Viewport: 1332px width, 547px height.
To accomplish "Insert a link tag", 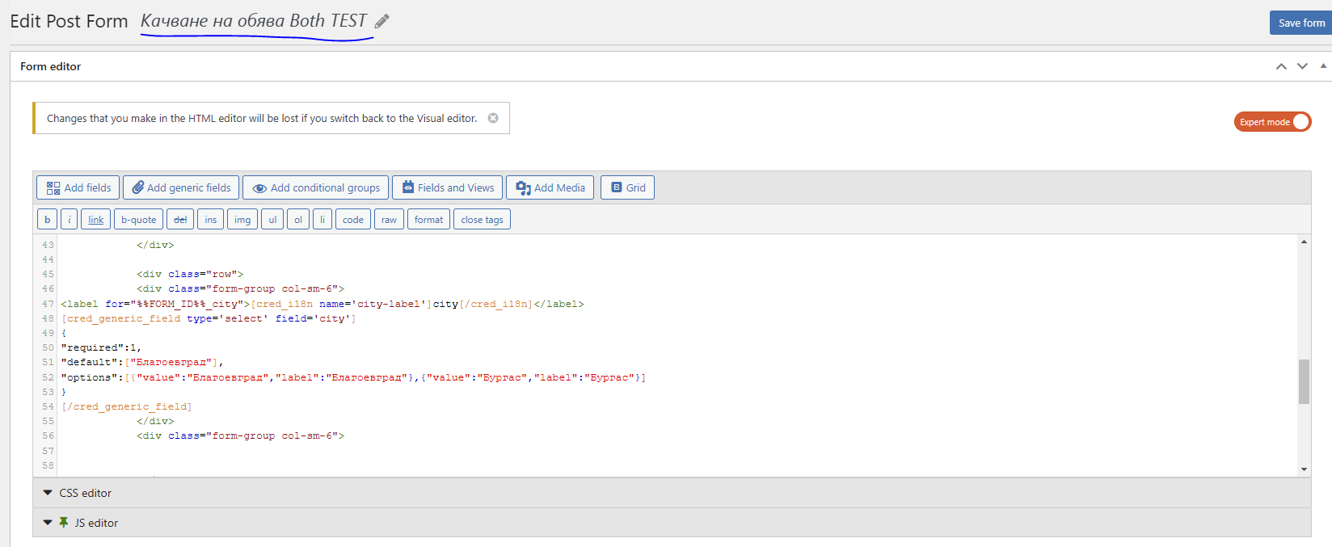I will [95, 219].
